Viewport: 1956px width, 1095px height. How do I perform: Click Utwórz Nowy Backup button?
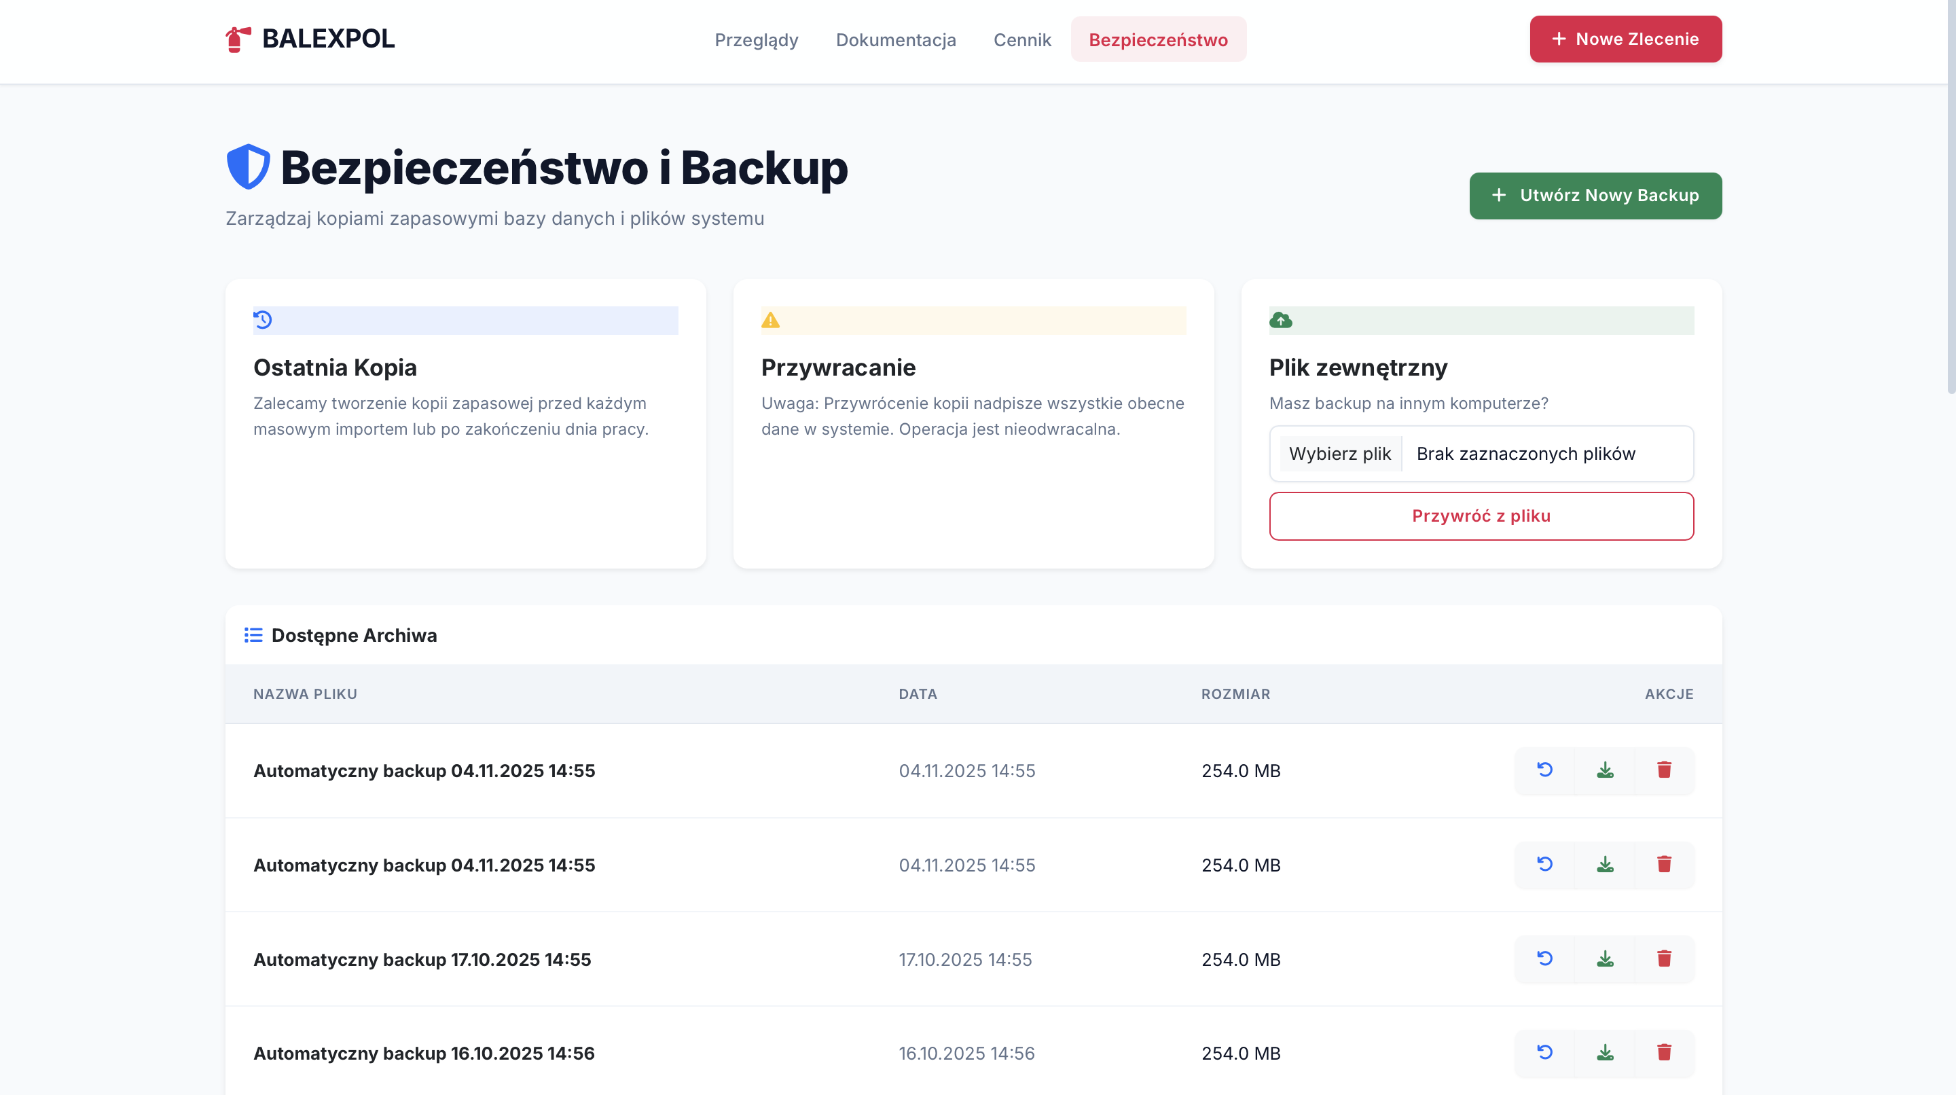tap(1595, 196)
